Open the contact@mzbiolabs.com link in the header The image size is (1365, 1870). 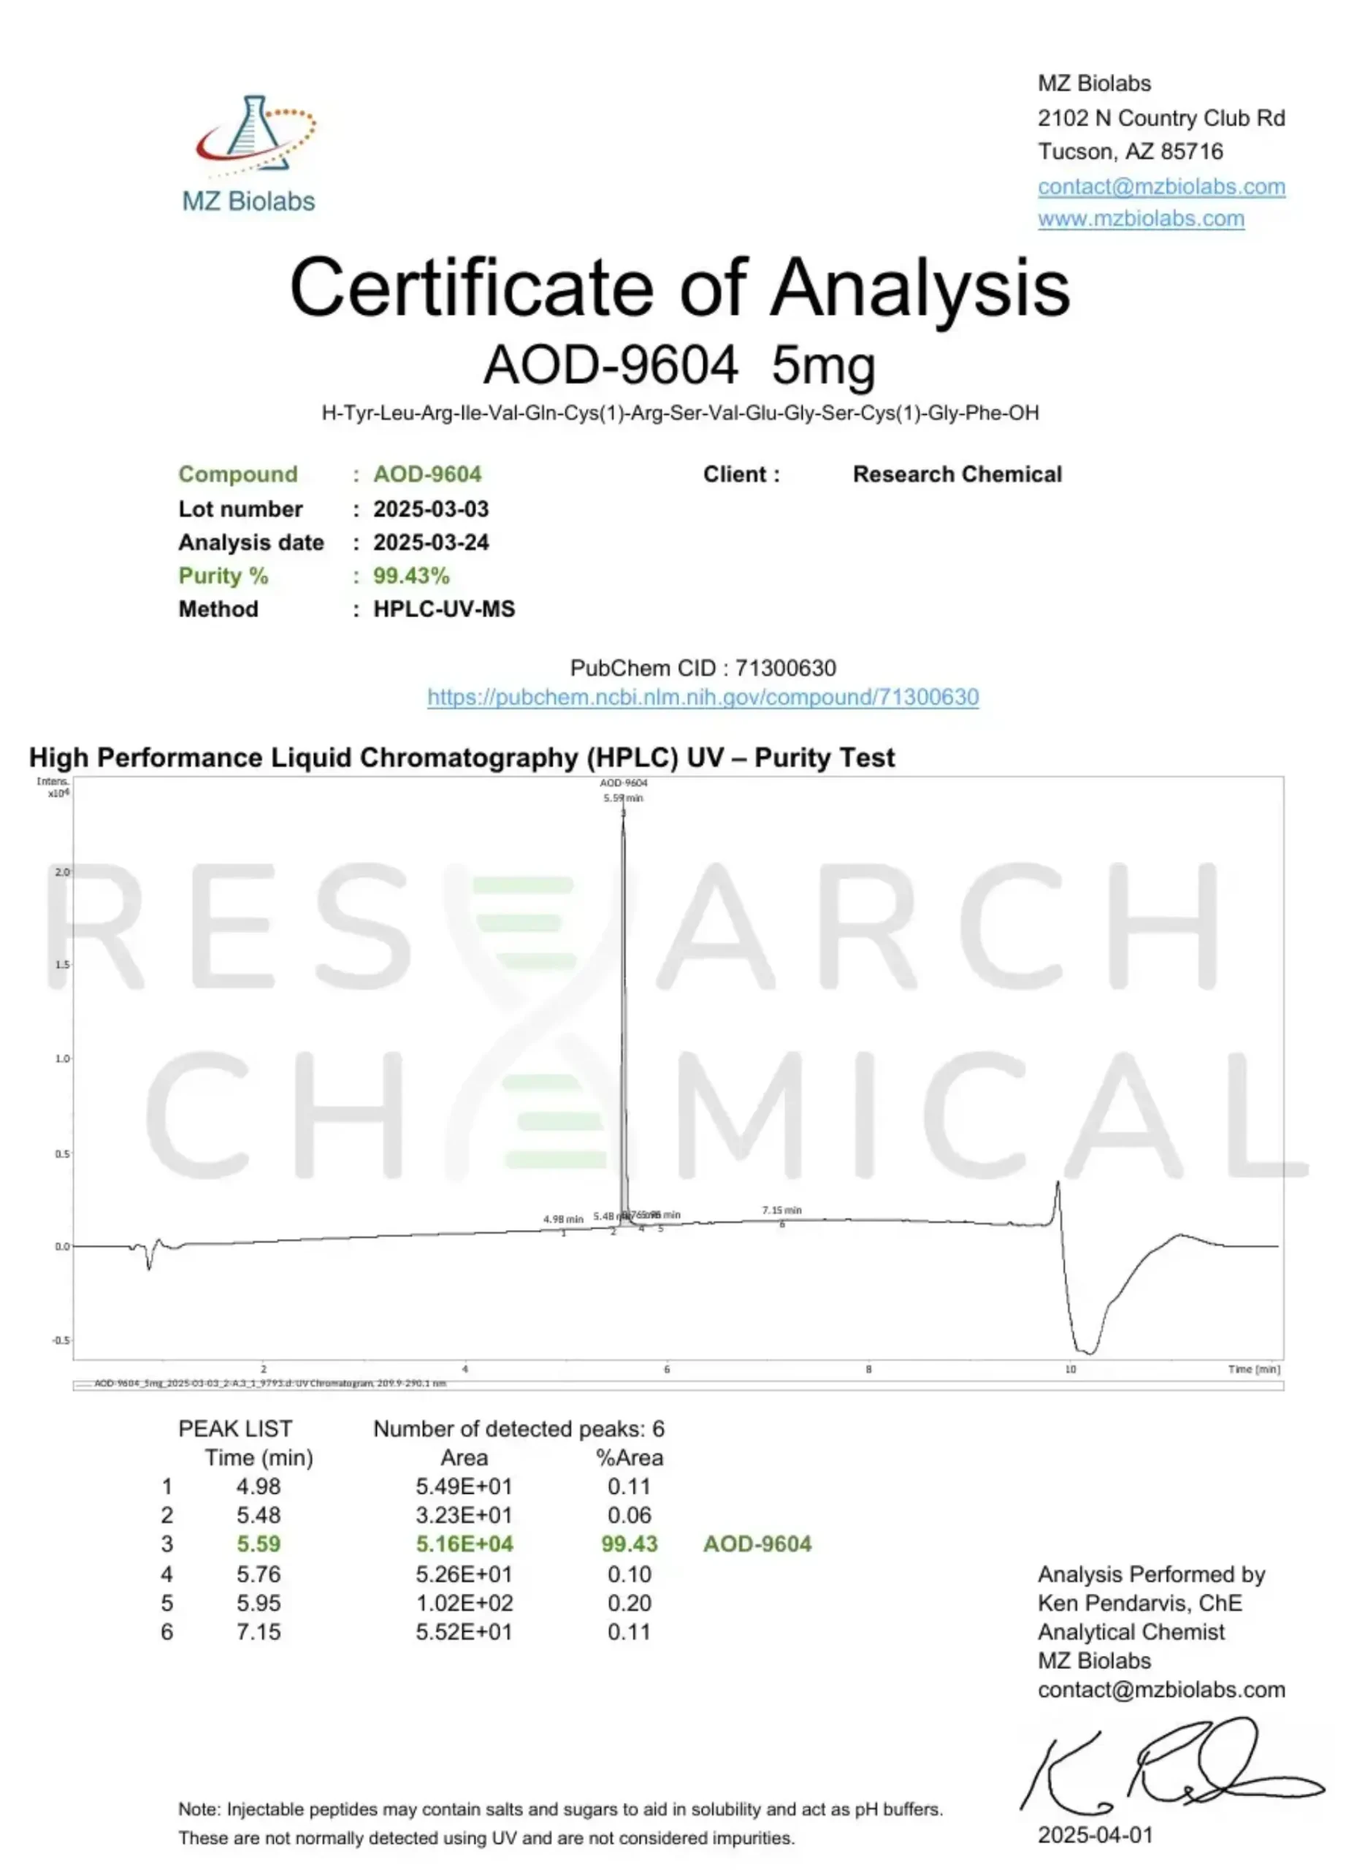pos(1161,187)
